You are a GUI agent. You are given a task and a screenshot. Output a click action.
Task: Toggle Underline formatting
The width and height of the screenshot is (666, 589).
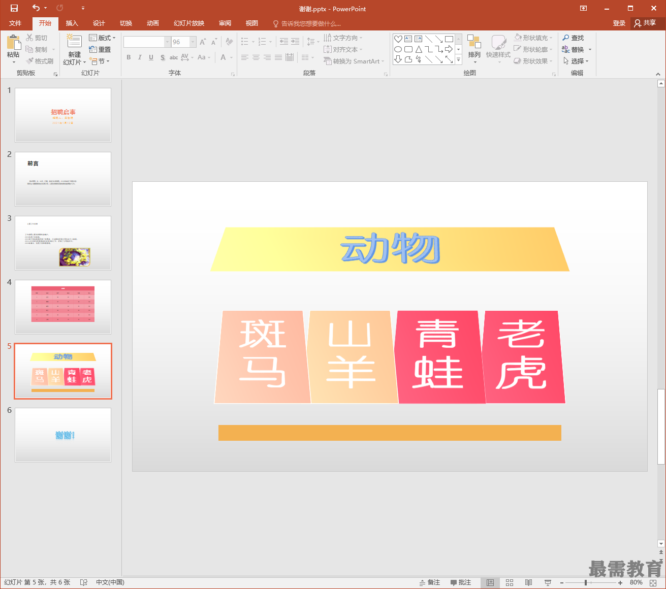pyautogui.click(x=151, y=57)
